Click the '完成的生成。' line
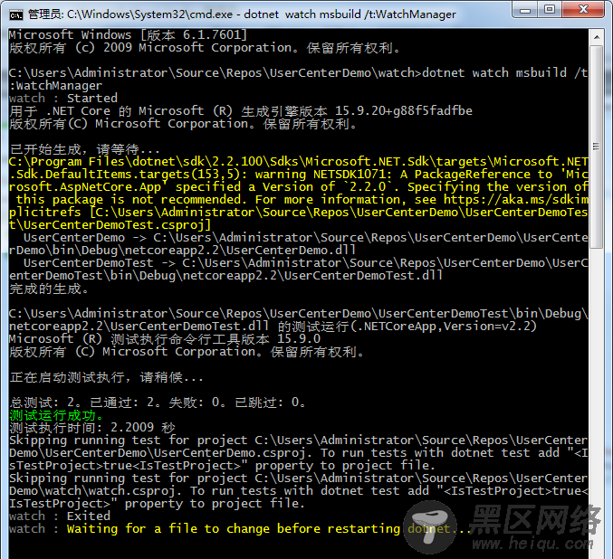 [x=49, y=289]
